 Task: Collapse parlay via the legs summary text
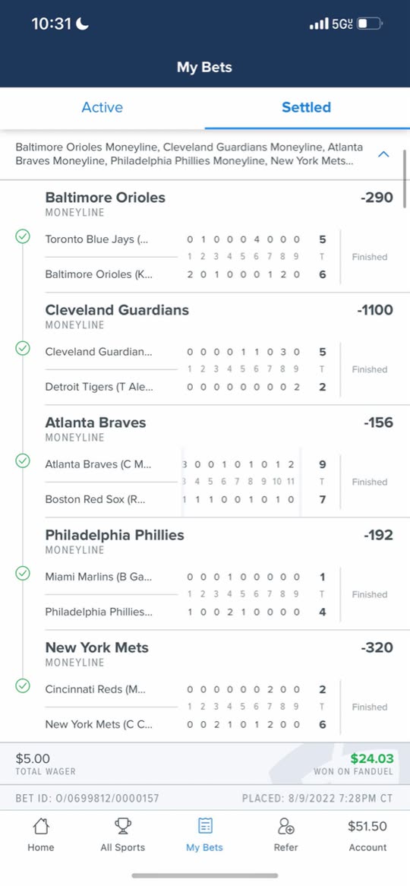pyautogui.click(x=189, y=153)
